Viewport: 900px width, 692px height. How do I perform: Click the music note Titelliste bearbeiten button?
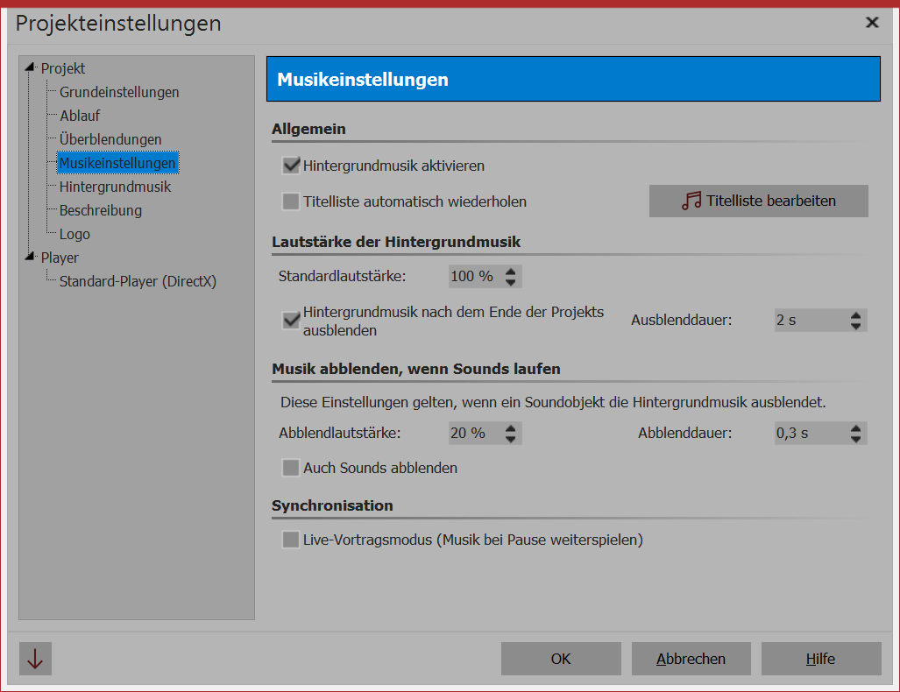tap(758, 201)
